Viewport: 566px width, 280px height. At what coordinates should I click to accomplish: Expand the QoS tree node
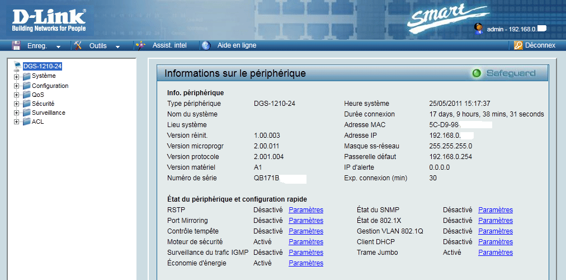(x=16, y=95)
